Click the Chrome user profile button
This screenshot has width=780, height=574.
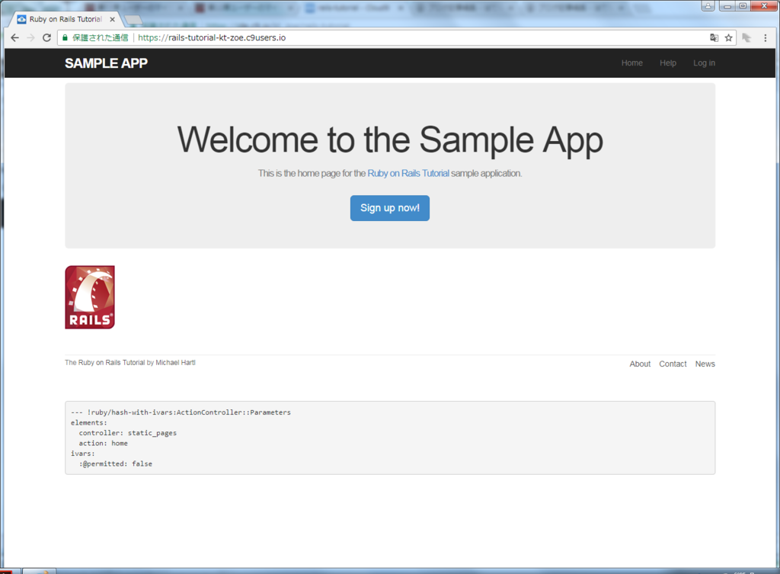(708, 6)
